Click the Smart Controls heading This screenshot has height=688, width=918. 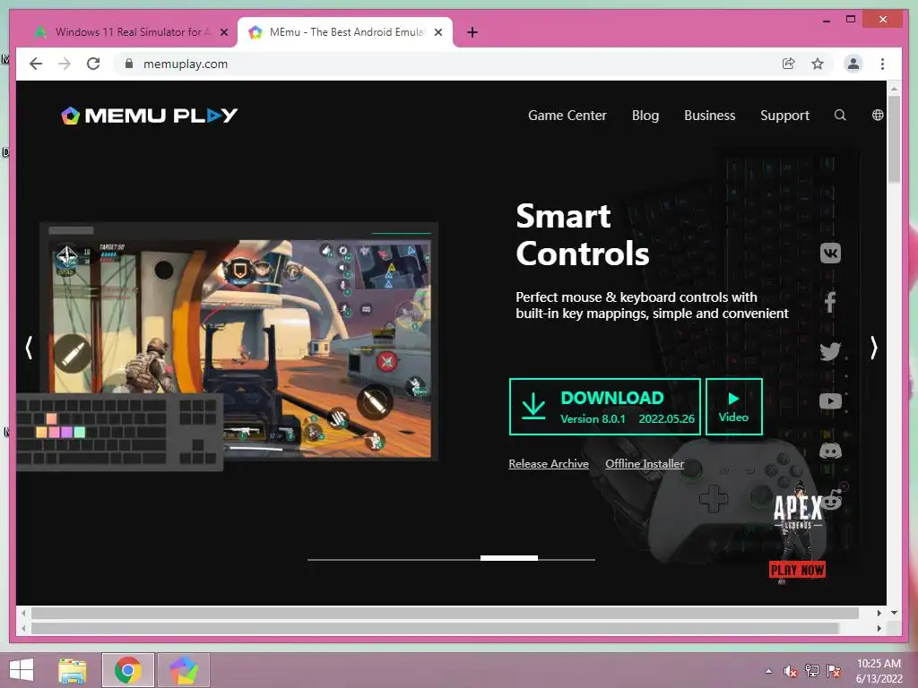583,236
